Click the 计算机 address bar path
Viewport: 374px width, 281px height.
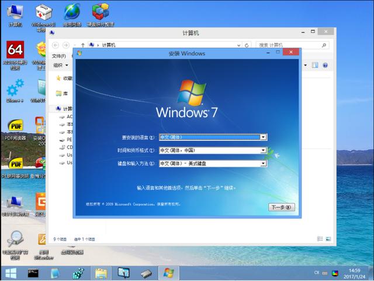109,45
